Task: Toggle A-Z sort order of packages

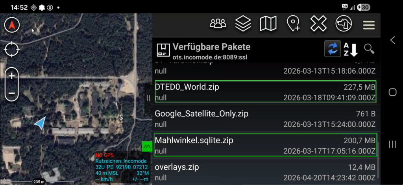Action: pos(351,49)
